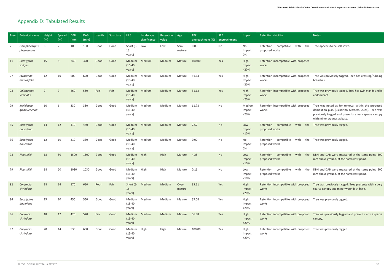Select the 56.88 TPZ encroachment value

(x=195, y=214)
